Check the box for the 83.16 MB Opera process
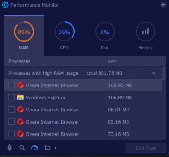 click(x=11, y=122)
